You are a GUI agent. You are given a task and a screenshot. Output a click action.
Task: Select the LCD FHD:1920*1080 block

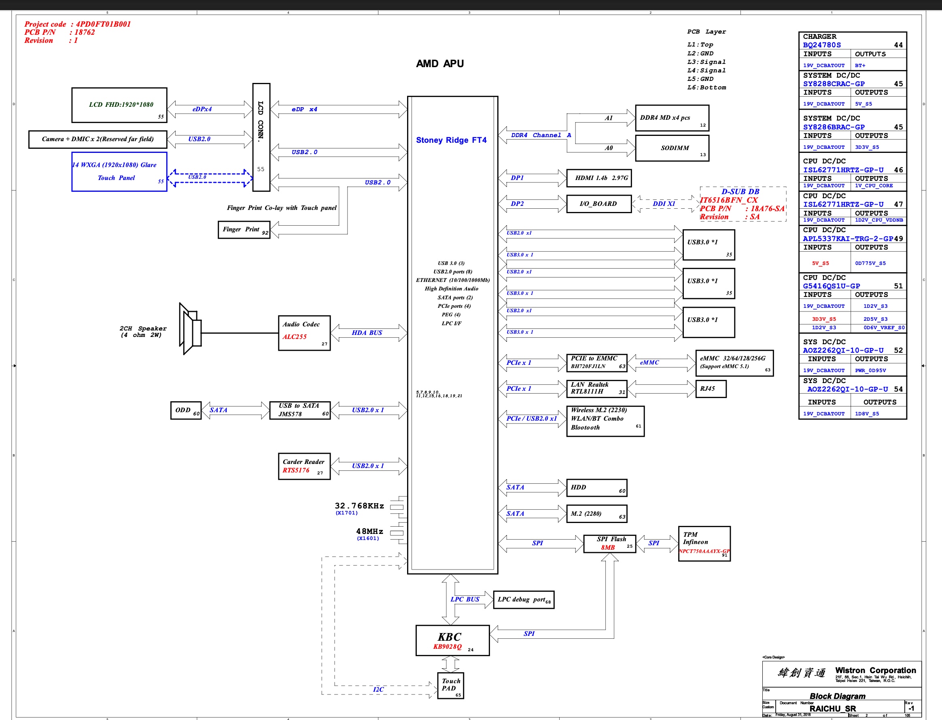[x=119, y=105]
